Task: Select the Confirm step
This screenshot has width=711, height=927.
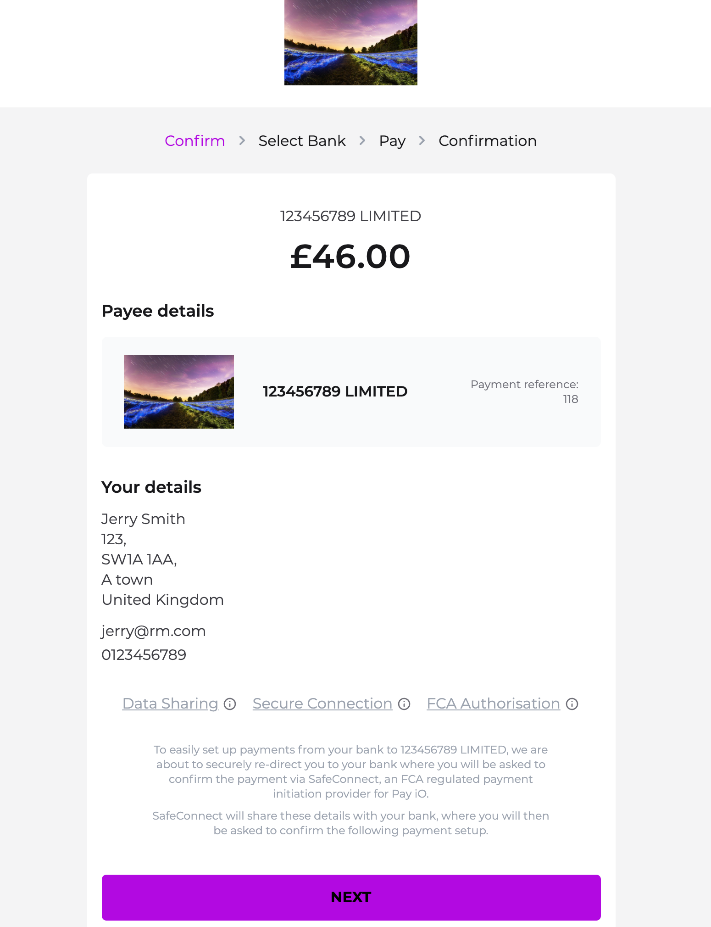Action: [194, 141]
